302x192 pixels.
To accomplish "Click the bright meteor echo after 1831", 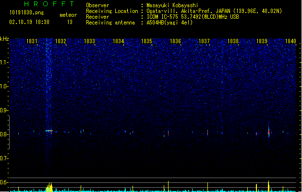I will pyautogui.click(x=49, y=131).
